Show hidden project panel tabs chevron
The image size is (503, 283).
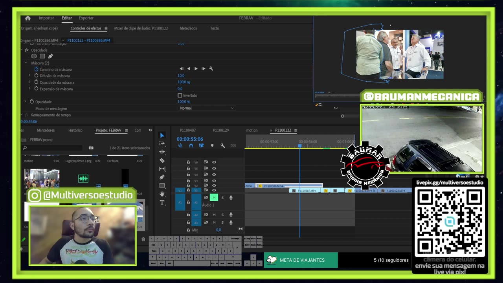click(150, 130)
